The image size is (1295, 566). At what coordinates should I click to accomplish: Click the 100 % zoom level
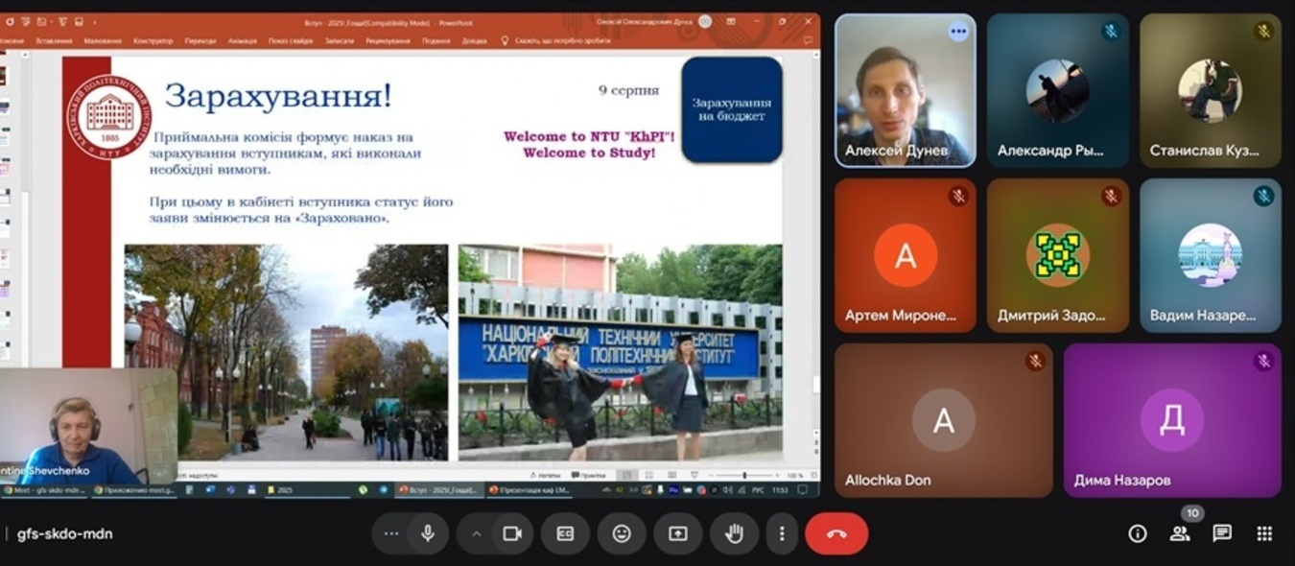tap(794, 475)
